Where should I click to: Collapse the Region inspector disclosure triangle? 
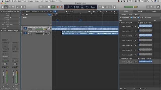pos(2,11)
